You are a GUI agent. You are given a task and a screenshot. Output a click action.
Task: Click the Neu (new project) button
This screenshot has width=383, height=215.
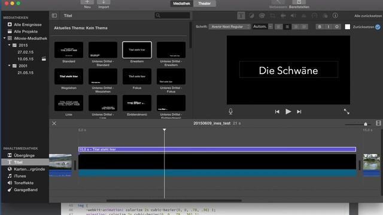pos(87,2)
